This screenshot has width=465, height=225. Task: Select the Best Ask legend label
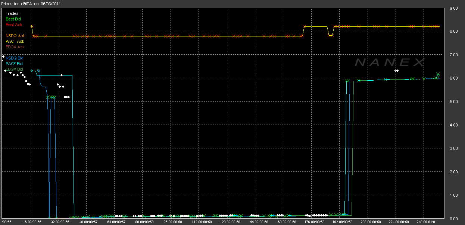[14, 25]
